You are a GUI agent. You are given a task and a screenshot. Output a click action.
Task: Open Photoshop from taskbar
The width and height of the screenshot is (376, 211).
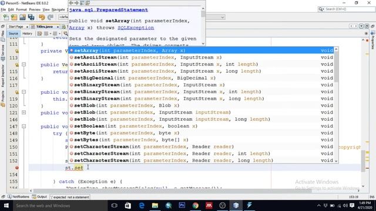tap(182, 206)
